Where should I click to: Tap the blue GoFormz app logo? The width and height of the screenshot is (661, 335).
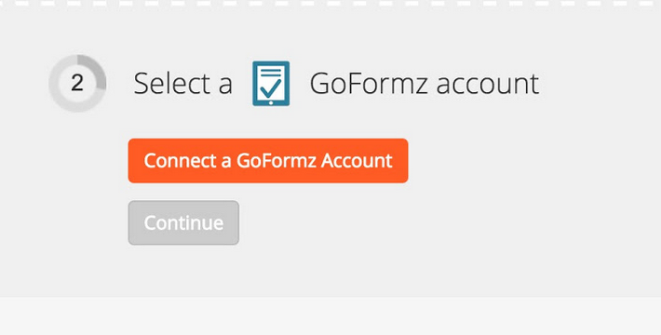pos(271,84)
